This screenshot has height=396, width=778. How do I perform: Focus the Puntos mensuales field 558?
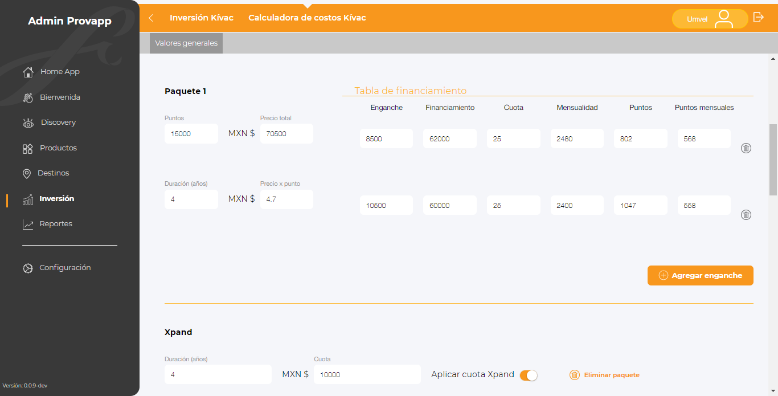[704, 205]
